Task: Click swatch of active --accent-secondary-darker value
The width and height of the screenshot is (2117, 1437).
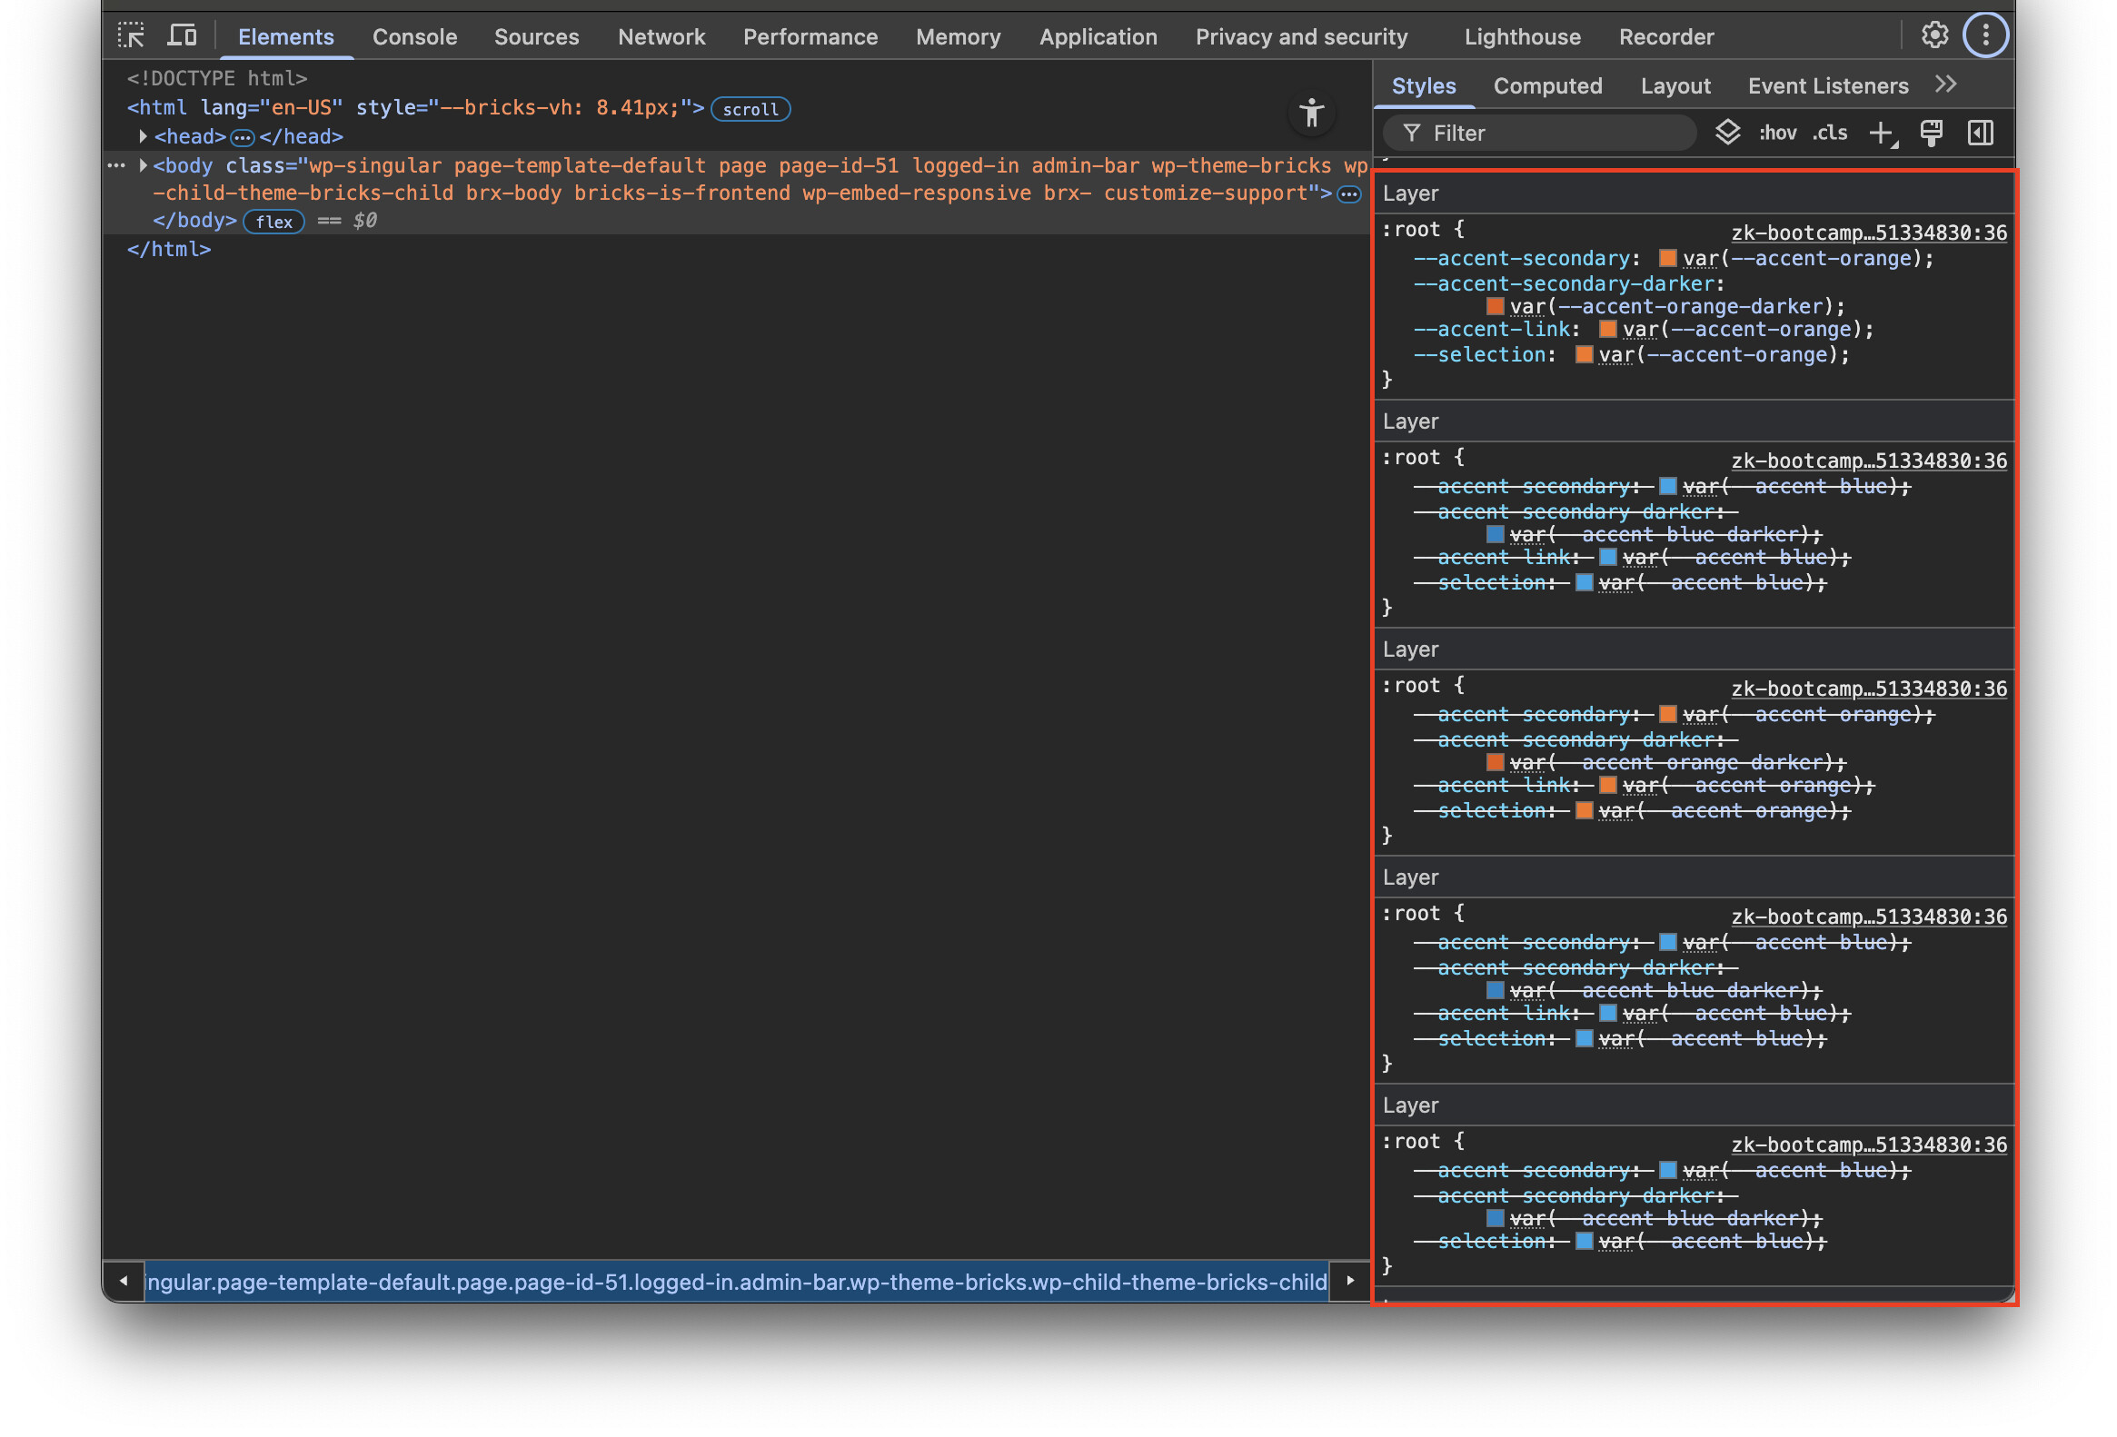Action: pos(1495,306)
